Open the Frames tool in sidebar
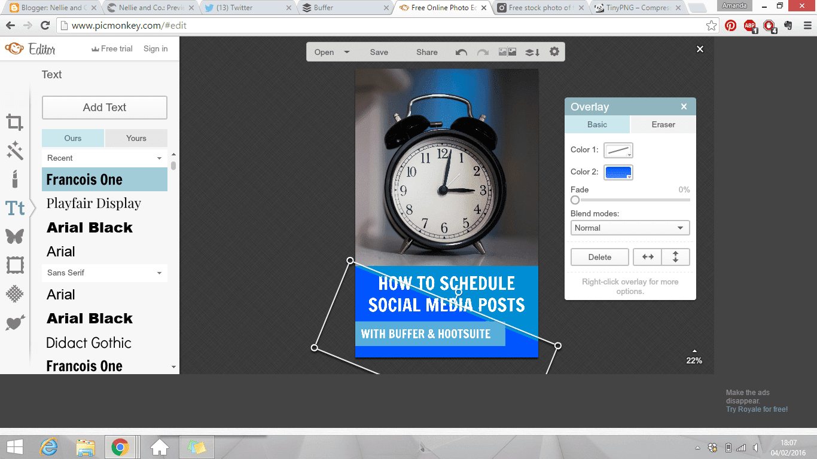 tap(14, 265)
